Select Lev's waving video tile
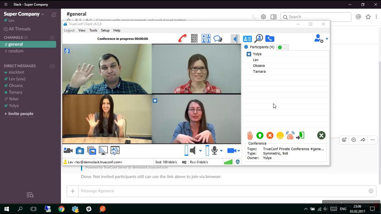This screenshot has width=381, height=214. point(107,69)
